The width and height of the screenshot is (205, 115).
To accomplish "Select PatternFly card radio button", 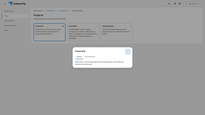I will 63,26.
